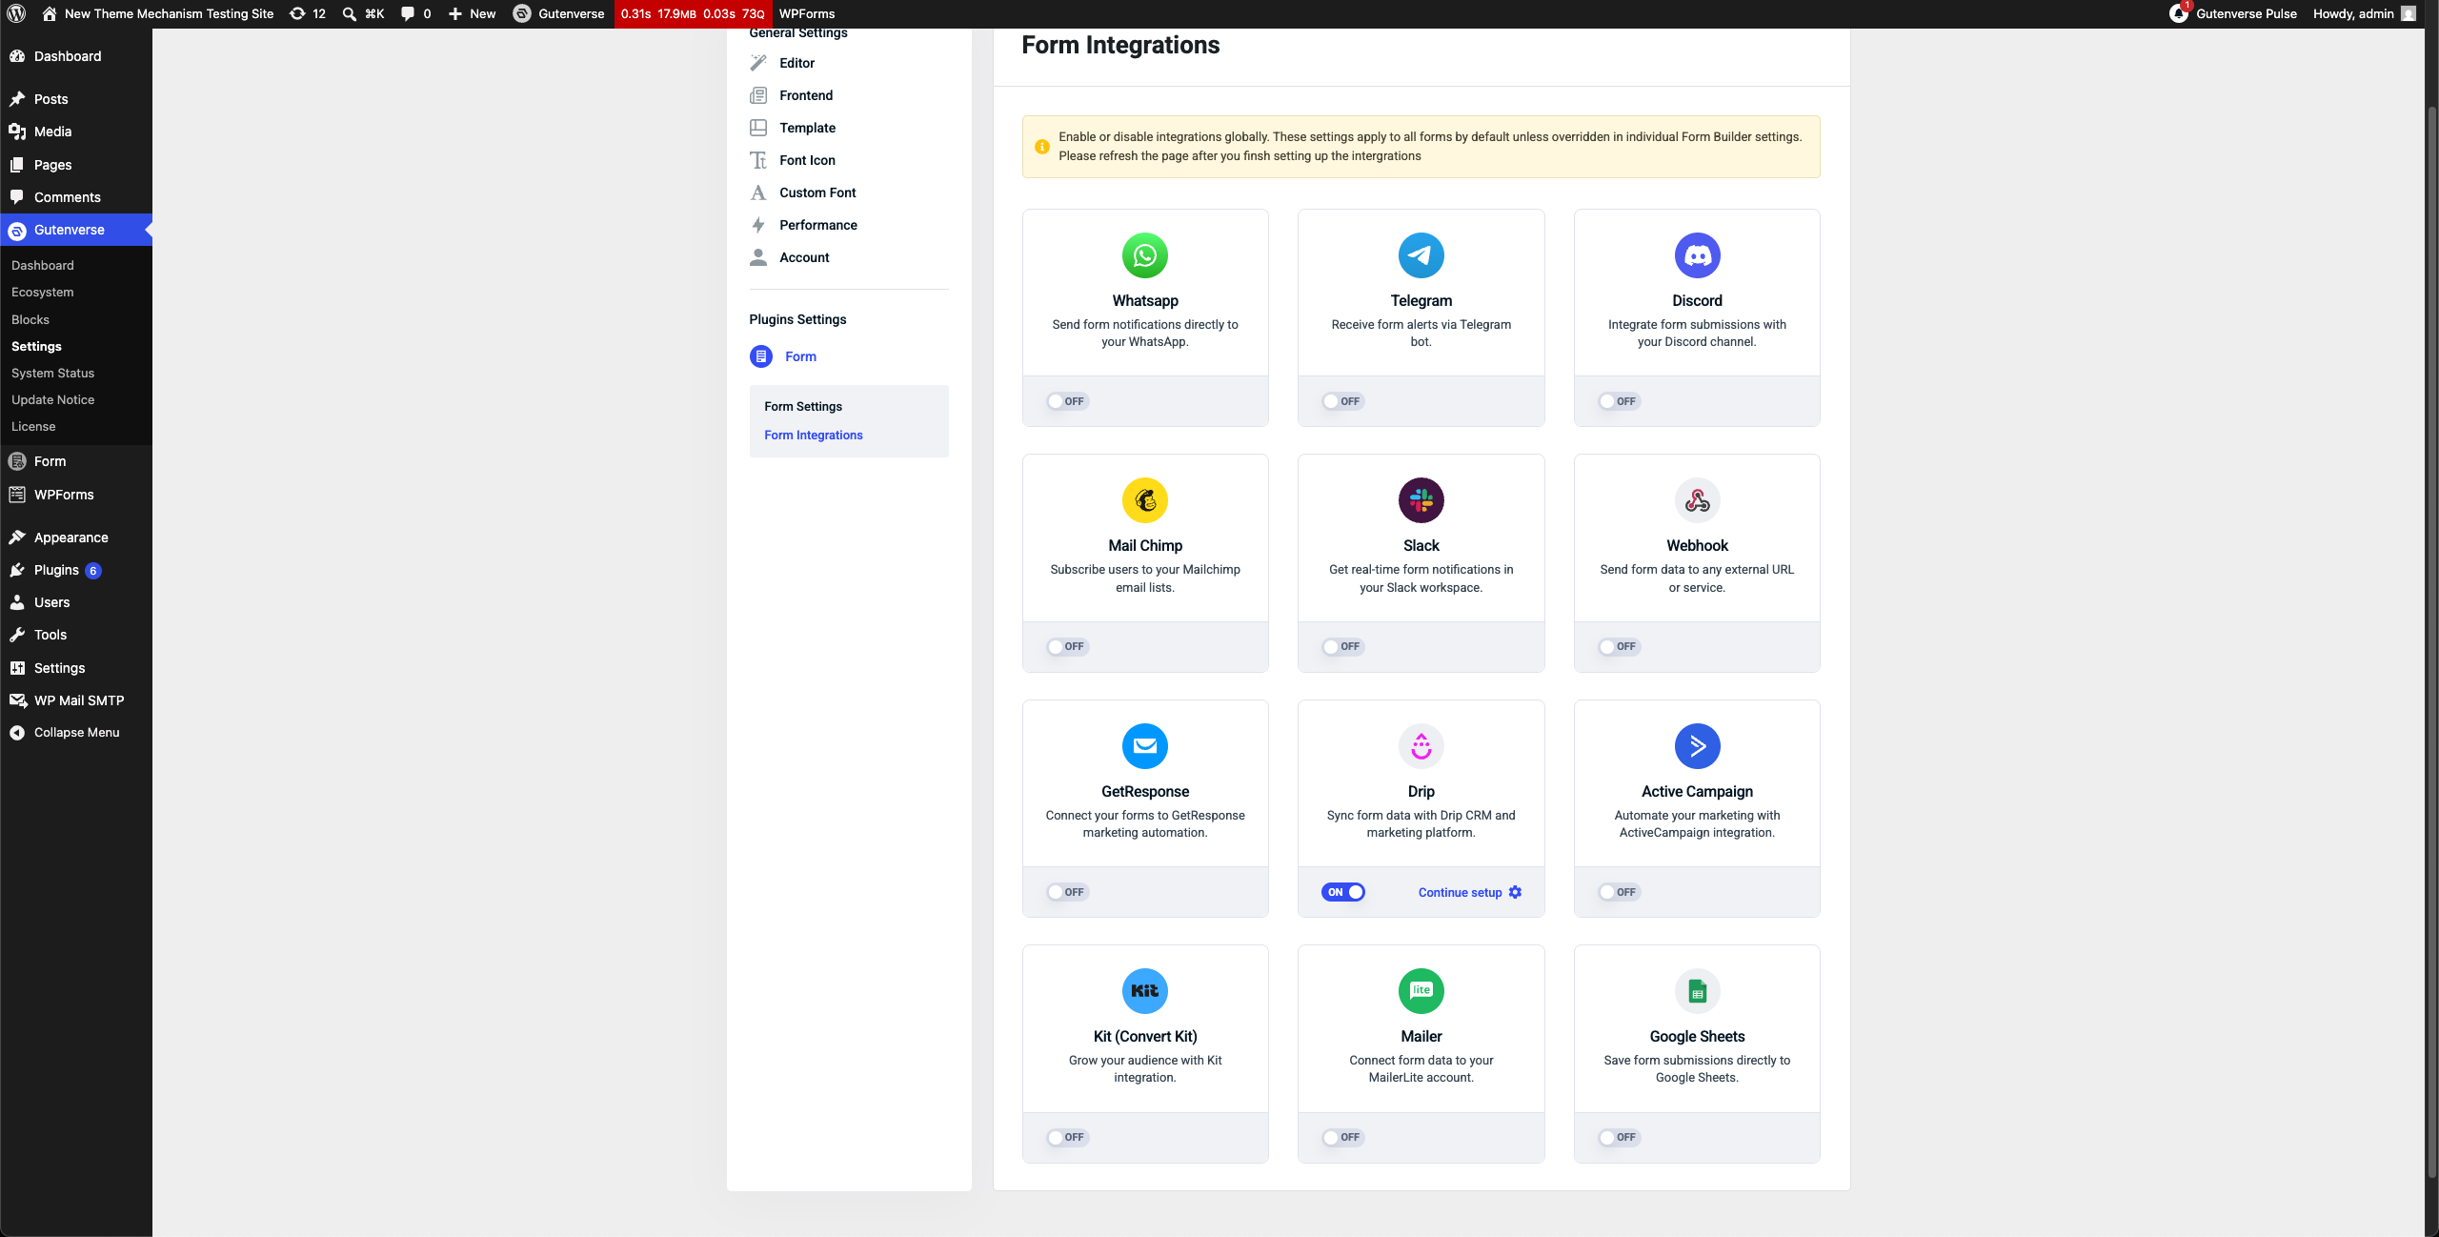Open Ecosystem under Gutenverse submenu
Screen dimensions: 2439x1237
pos(43,292)
